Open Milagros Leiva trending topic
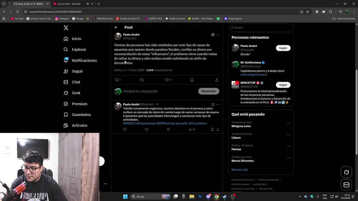 [241, 126]
